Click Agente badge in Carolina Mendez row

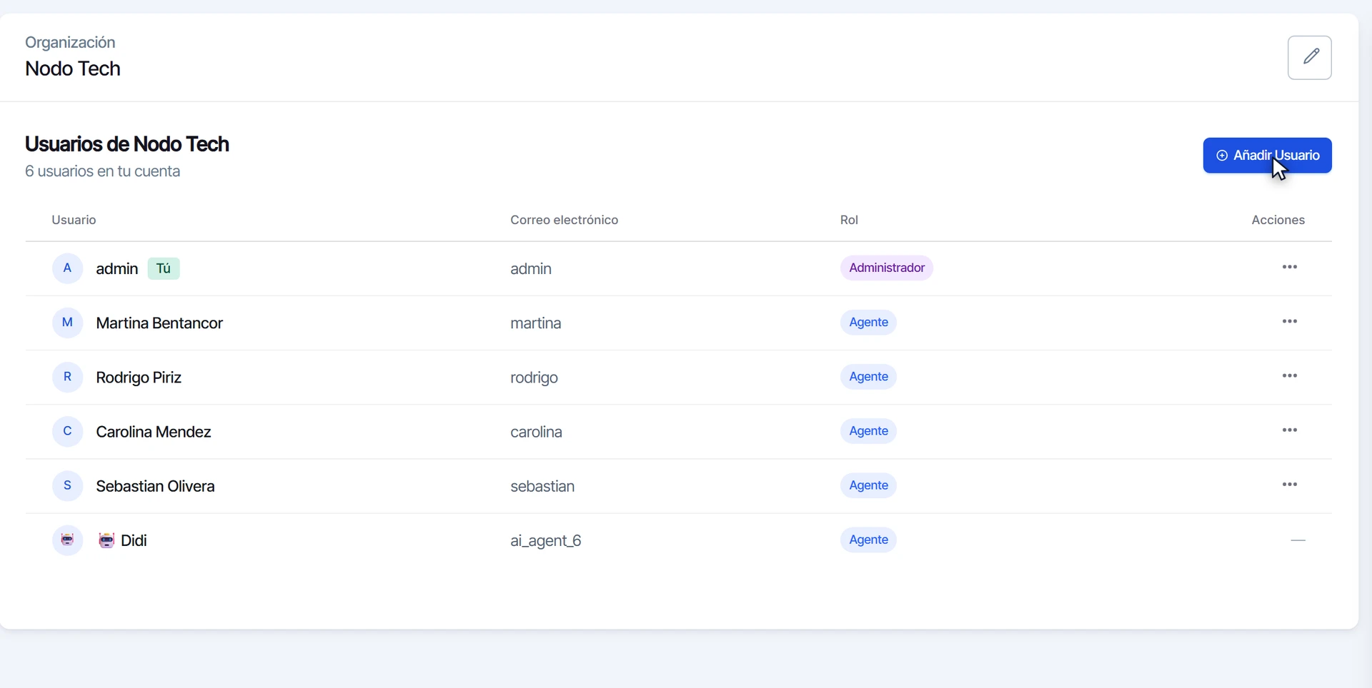pyautogui.click(x=868, y=431)
